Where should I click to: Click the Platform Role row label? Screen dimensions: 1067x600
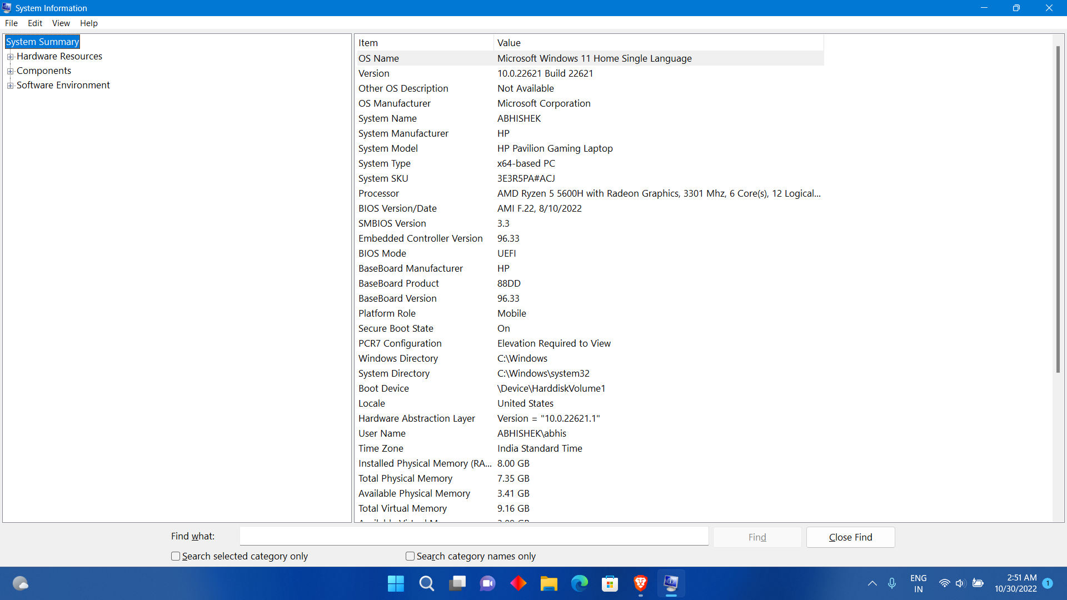(387, 313)
